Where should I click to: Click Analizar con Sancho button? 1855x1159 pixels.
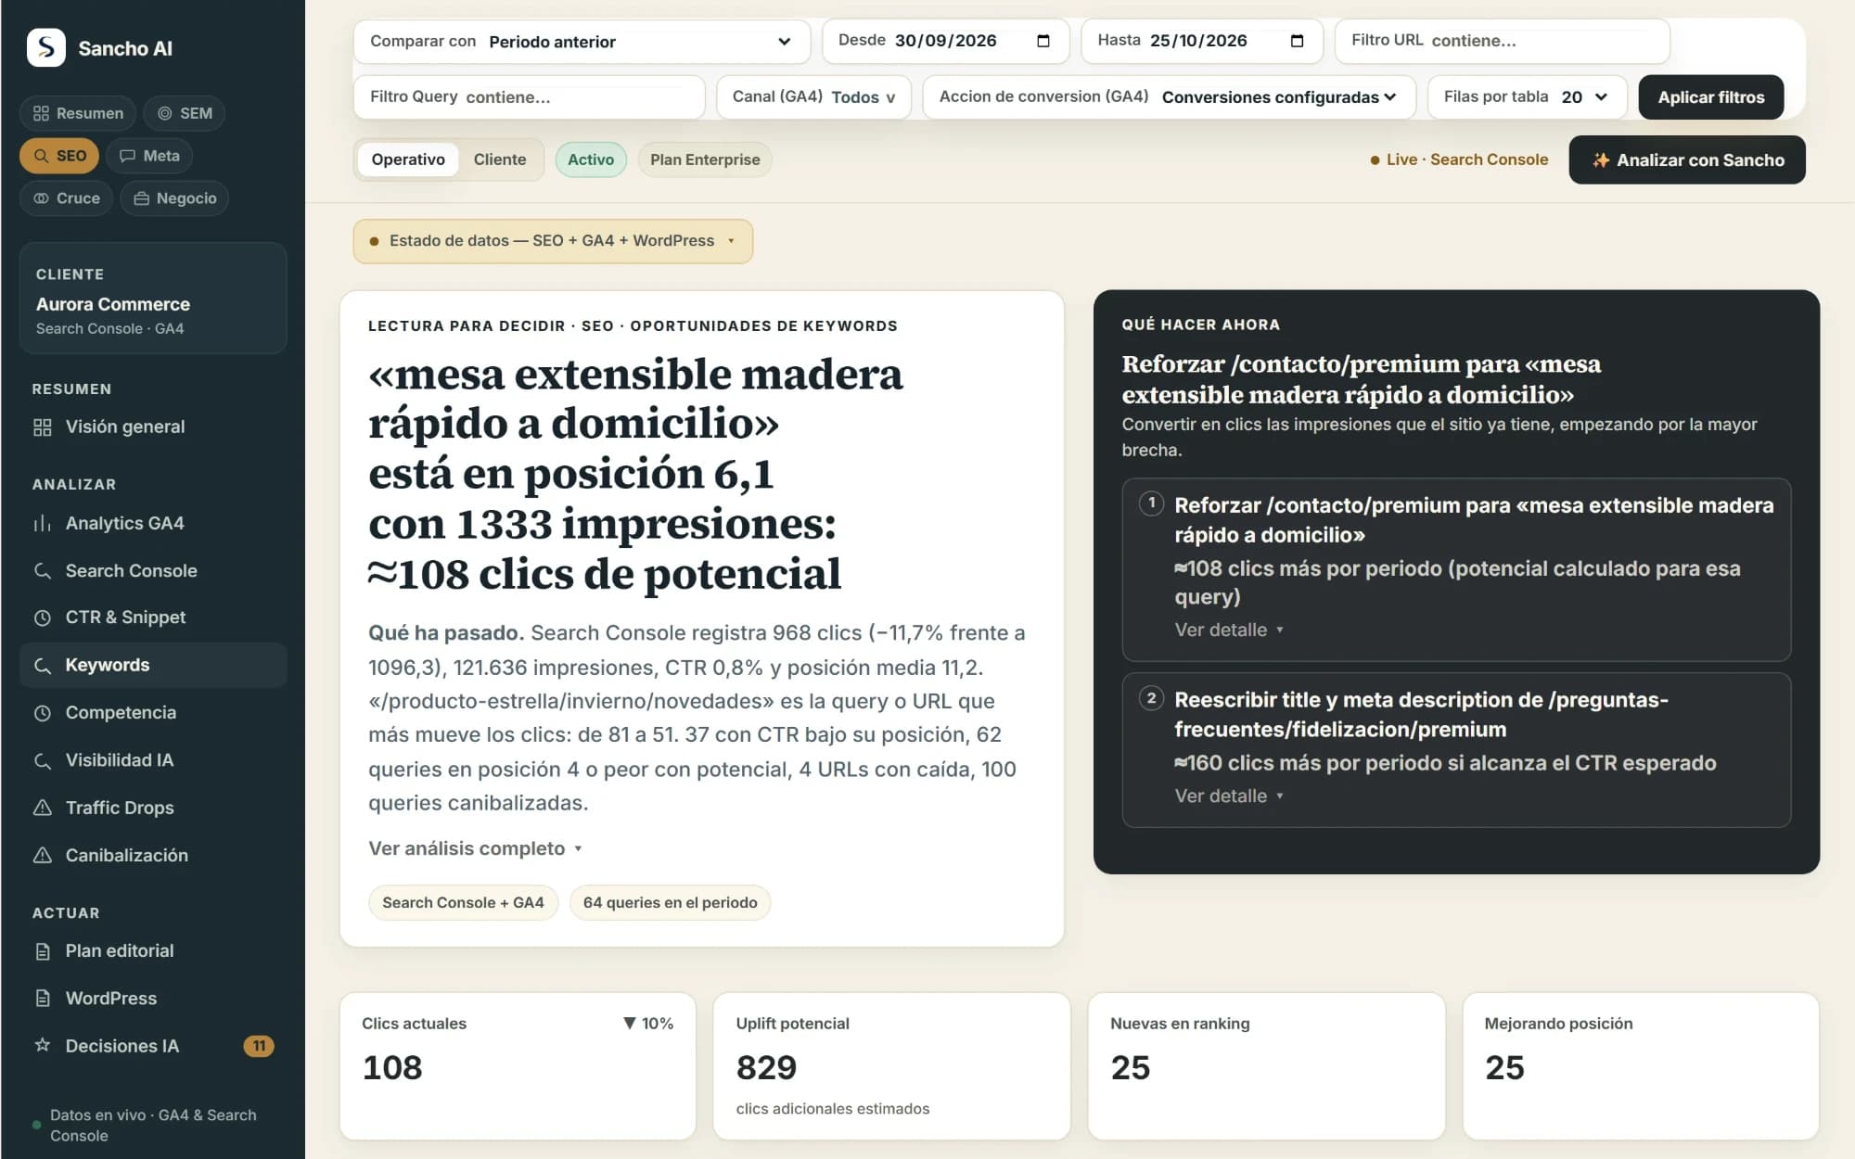point(1687,159)
